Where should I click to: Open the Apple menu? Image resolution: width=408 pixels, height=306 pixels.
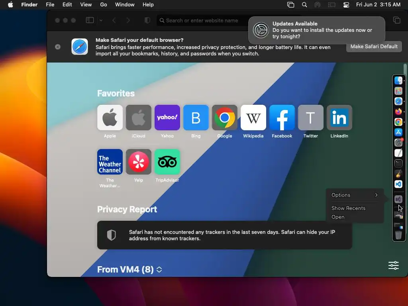tap(10, 5)
